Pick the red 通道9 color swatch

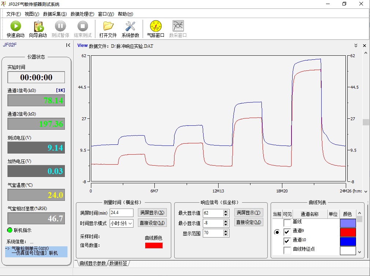[348, 232]
